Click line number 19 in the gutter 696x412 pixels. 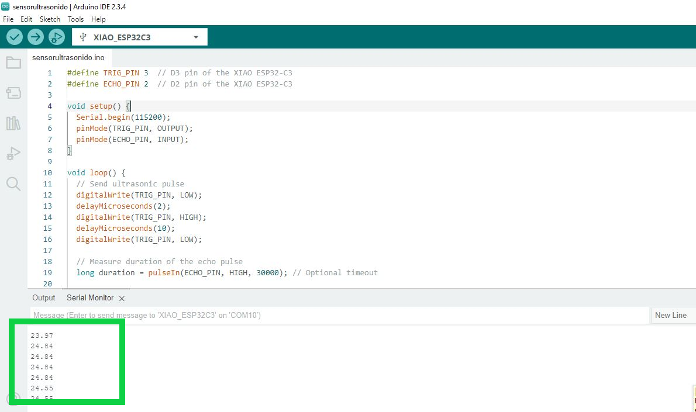coord(47,272)
